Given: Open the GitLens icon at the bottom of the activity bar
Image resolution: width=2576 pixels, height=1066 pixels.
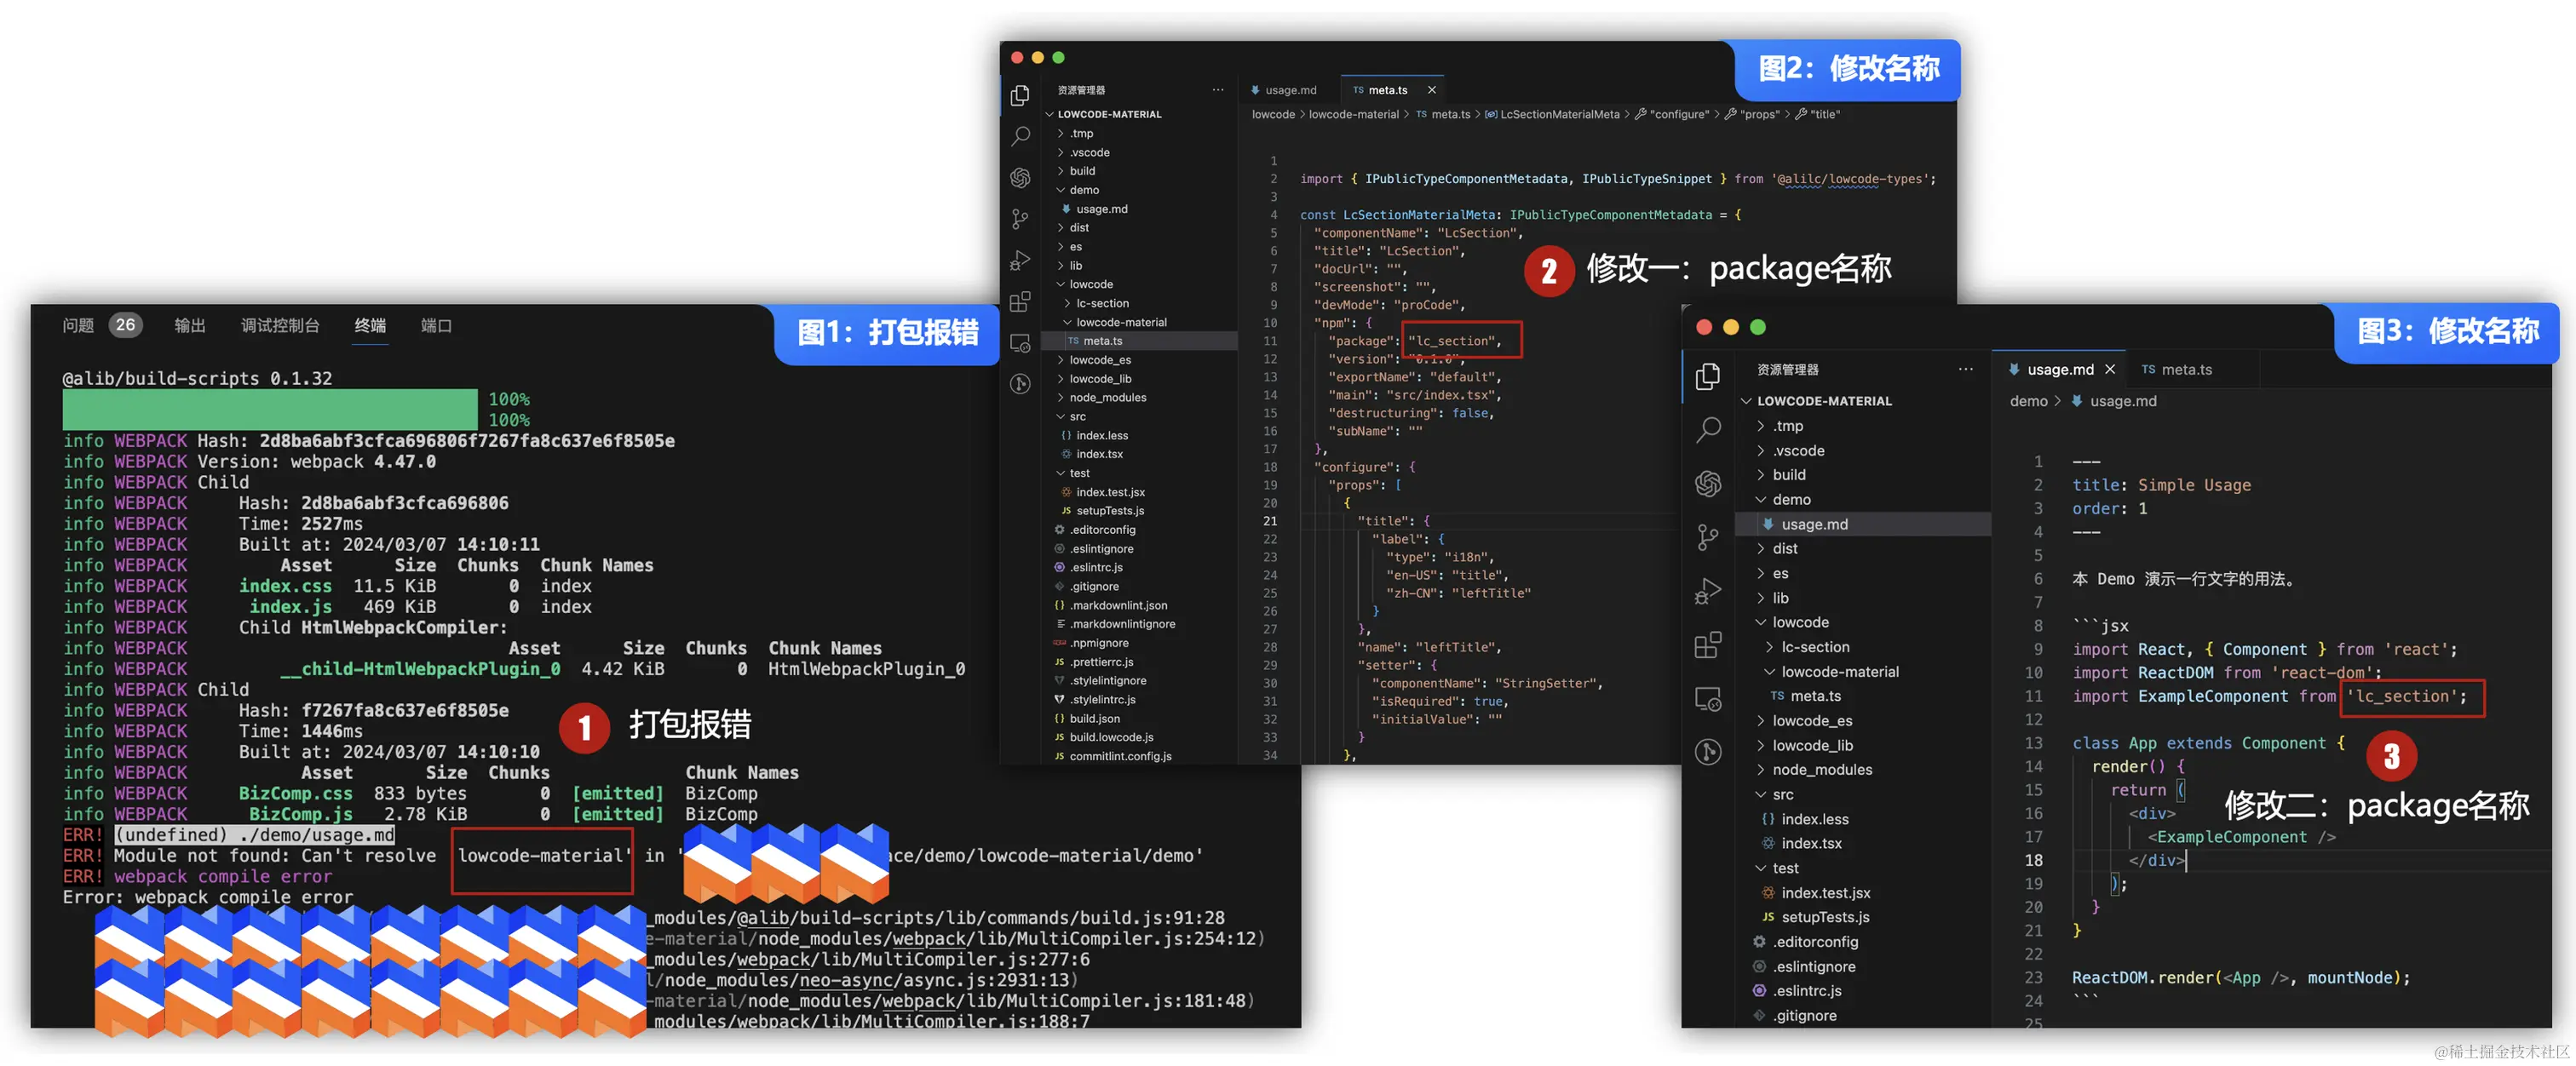Looking at the screenshot, I should (x=1020, y=385).
